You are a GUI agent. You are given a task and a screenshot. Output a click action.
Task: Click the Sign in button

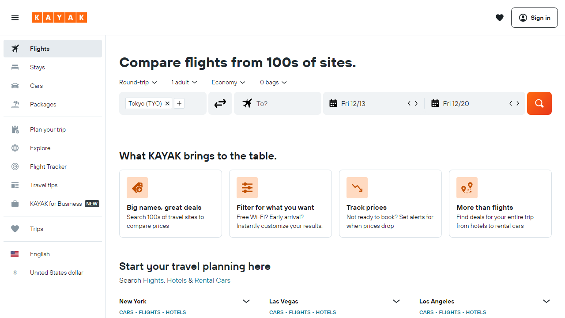pyautogui.click(x=534, y=18)
